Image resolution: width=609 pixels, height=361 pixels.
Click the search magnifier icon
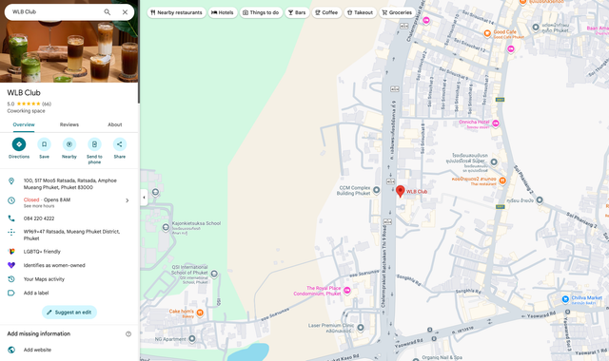pos(108,12)
